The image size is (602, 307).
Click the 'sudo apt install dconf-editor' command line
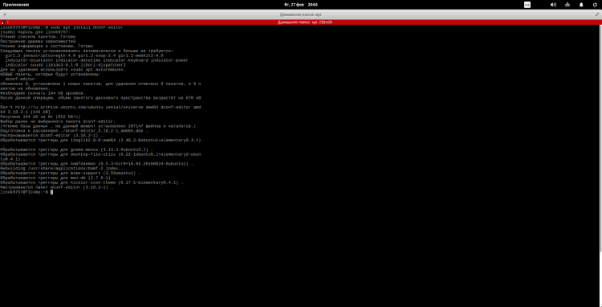click(x=62, y=27)
